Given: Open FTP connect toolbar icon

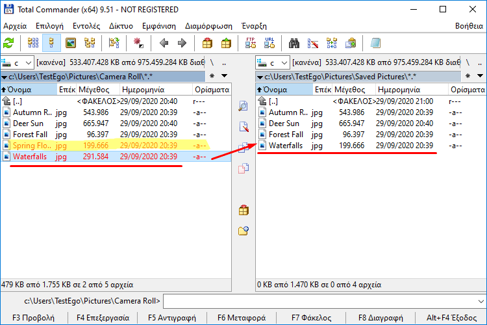Looking at the screenshot, I should pos(251,43).
